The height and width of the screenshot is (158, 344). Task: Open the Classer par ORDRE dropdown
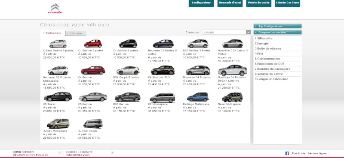click(227, 33)
